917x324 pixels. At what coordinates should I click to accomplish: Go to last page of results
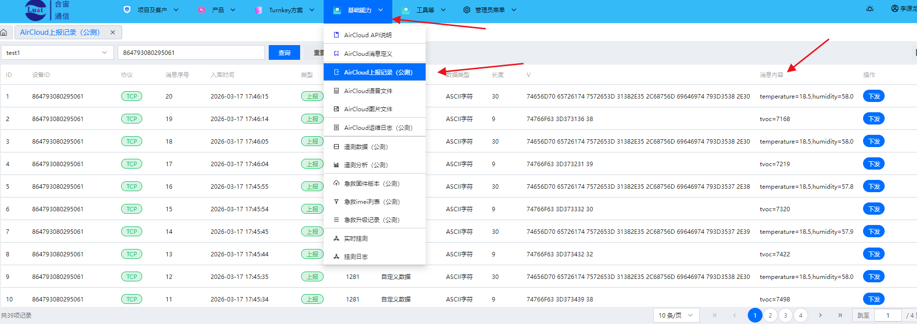pos(840,315)
